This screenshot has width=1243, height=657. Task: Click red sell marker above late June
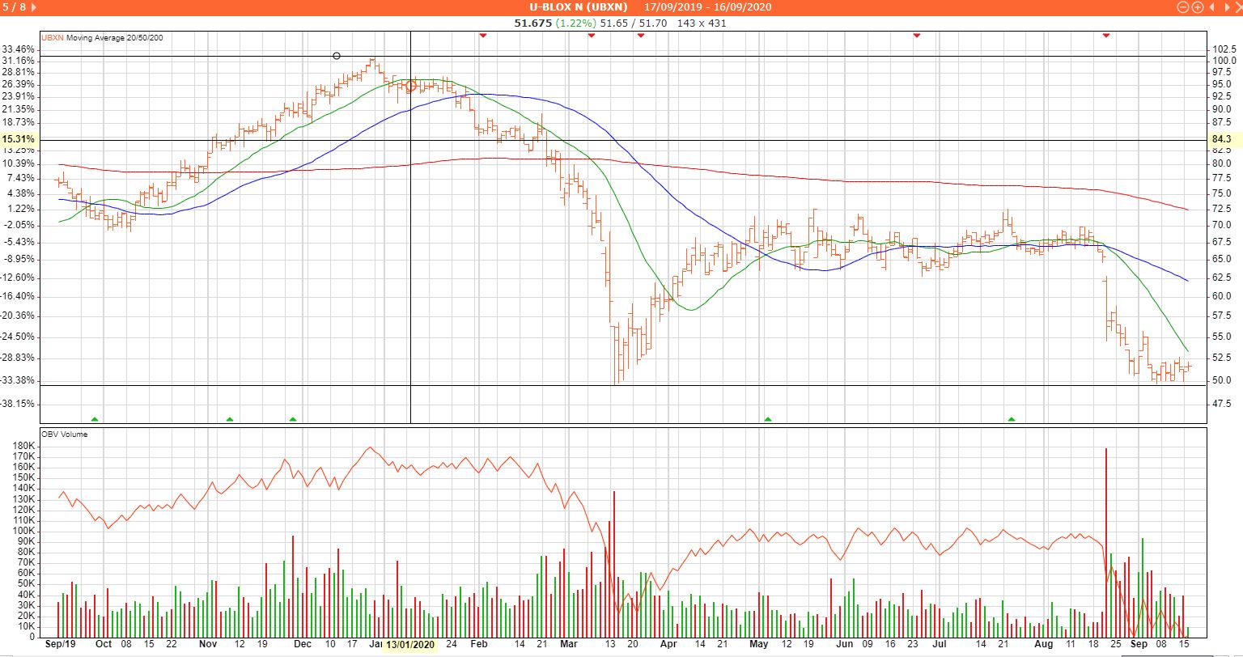point(917,36)
